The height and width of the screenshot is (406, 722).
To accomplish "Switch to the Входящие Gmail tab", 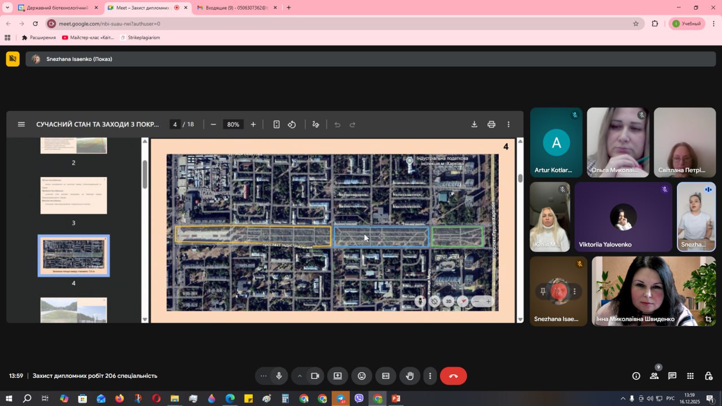I will click(236, 8).
